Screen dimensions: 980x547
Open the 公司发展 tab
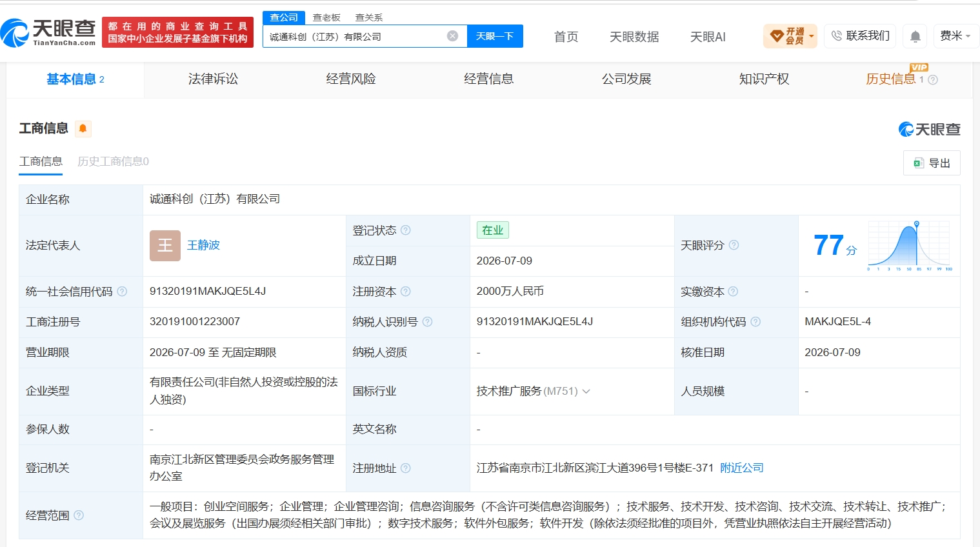pyautogui.click(x=626, y=79)
